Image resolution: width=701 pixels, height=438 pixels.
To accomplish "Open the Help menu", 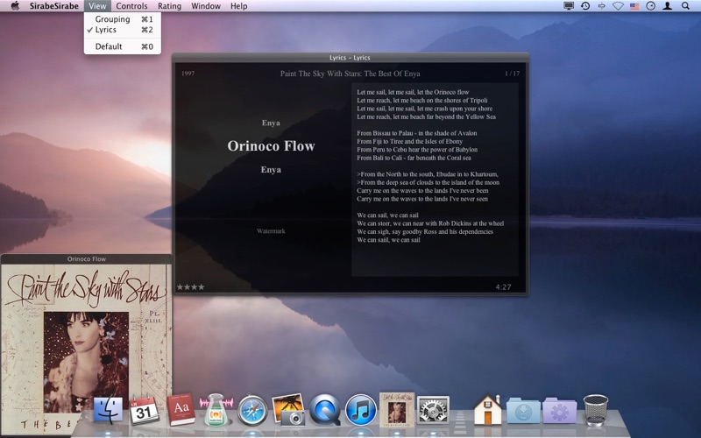I will (x=238, y=6).
